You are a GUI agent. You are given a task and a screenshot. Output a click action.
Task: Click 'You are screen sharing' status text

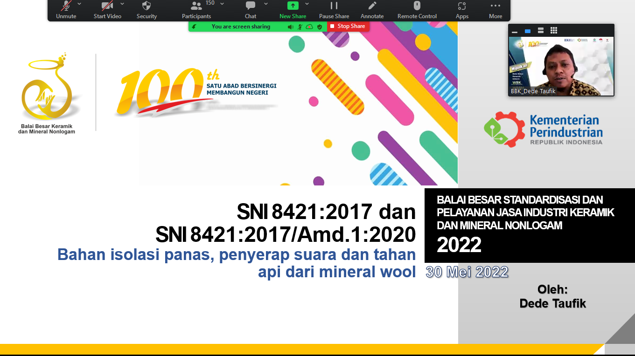pos(241,27)
